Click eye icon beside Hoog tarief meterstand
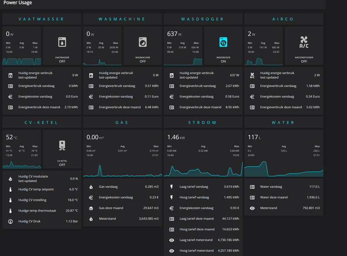This screenshot has height=256, width=347. (x=171, y=251)
